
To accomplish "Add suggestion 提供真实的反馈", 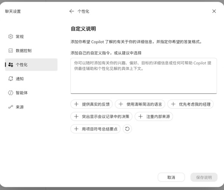I will click(x=91, y=104).
